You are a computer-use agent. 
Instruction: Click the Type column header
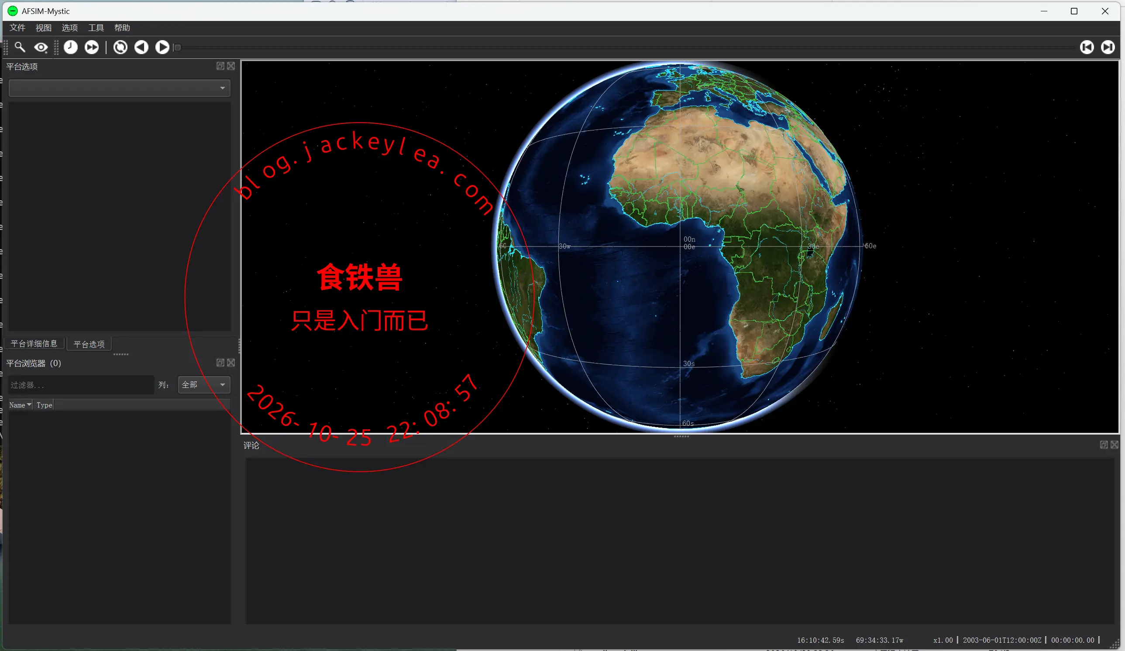pos(44,405)
